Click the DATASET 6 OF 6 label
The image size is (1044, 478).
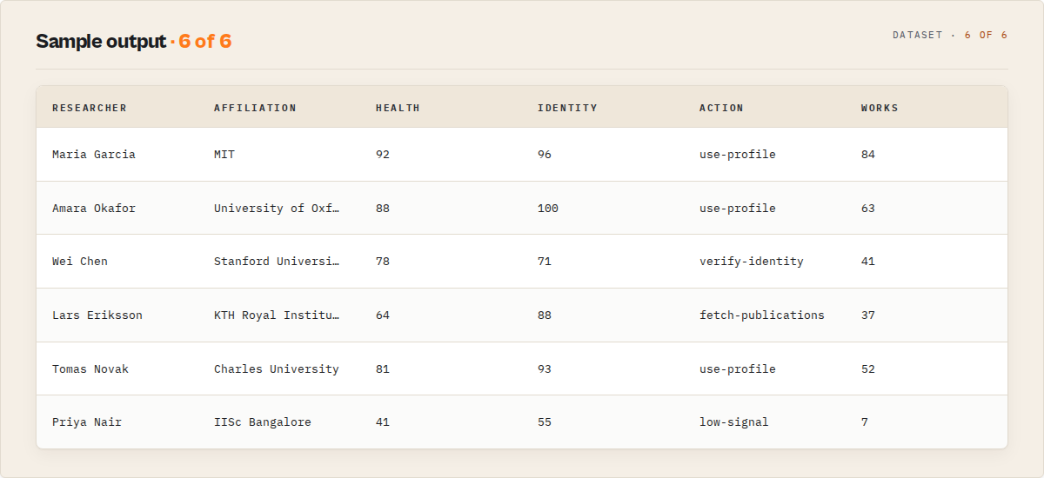point(950,36)
